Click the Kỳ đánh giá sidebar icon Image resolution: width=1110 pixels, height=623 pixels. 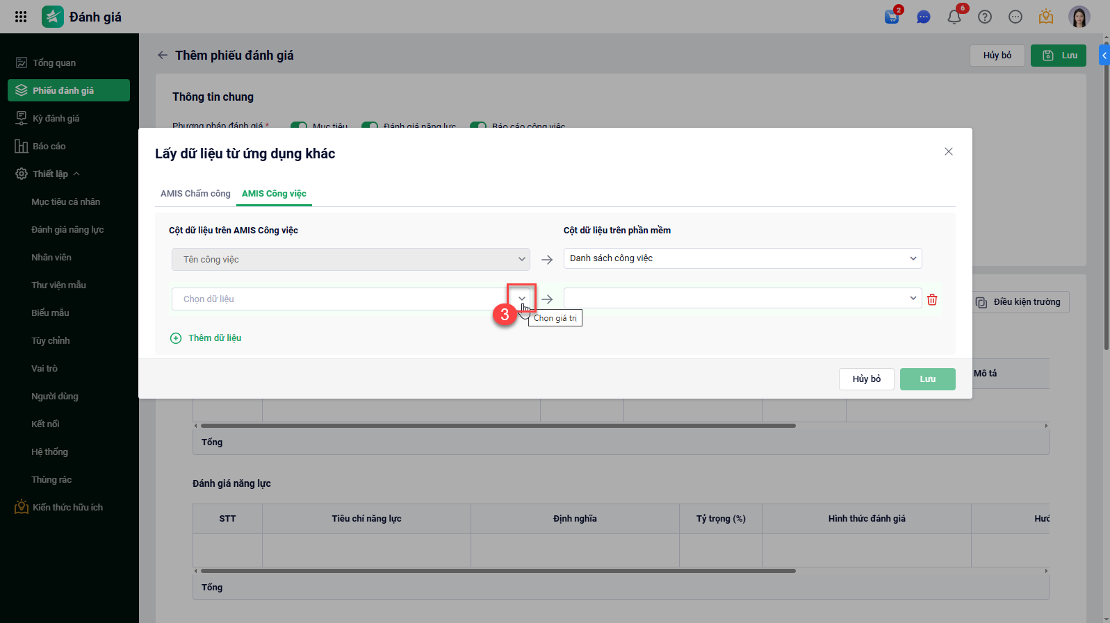tap(22, 118)
